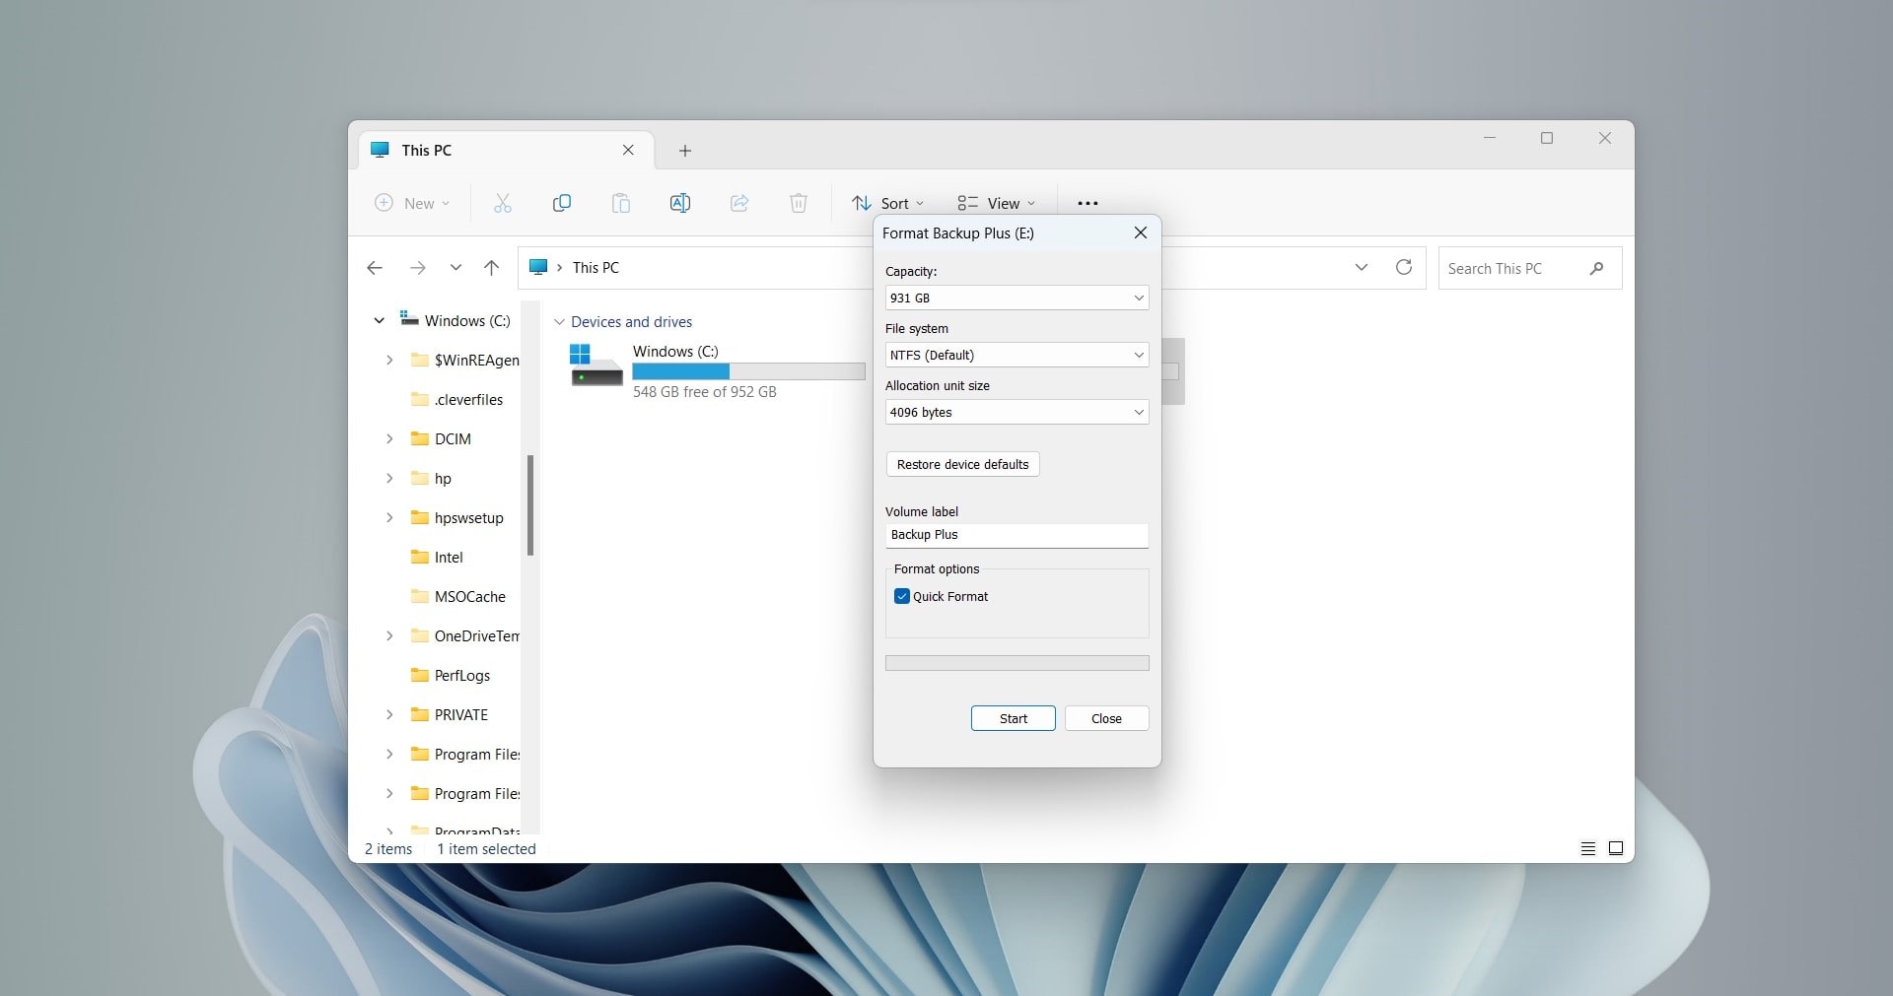Click the Paste clipboard icon
Image resolution: width=1893 pixels, height=996 pixels.
[620, 203]
